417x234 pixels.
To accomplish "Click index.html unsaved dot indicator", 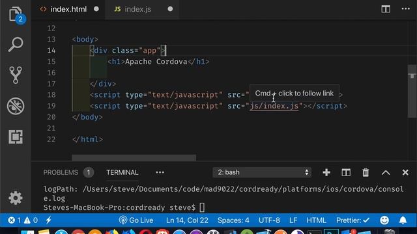I will click(x=96, y=9).
